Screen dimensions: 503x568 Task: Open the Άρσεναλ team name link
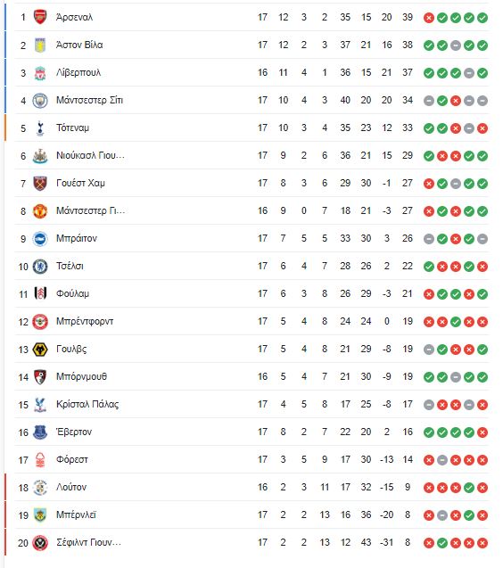pyautogui.click(x=75, y=17)
